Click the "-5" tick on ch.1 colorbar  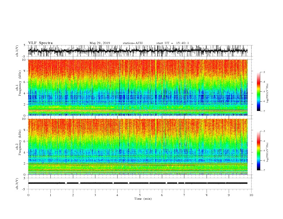(x=264, y=92)
